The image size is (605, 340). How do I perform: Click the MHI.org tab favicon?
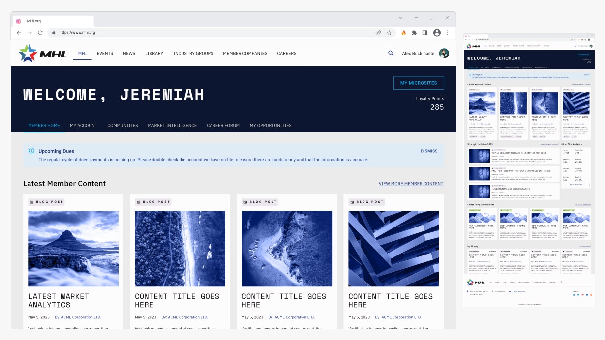(19, 21)
